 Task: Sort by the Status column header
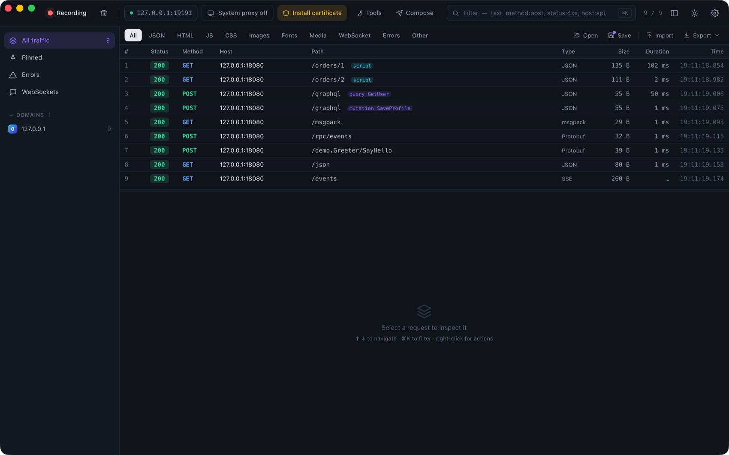159,51
